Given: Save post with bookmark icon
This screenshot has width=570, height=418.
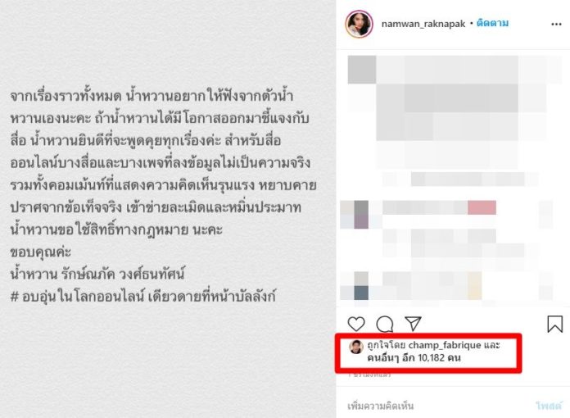Looking at the screenshot, I should (554, 324).
